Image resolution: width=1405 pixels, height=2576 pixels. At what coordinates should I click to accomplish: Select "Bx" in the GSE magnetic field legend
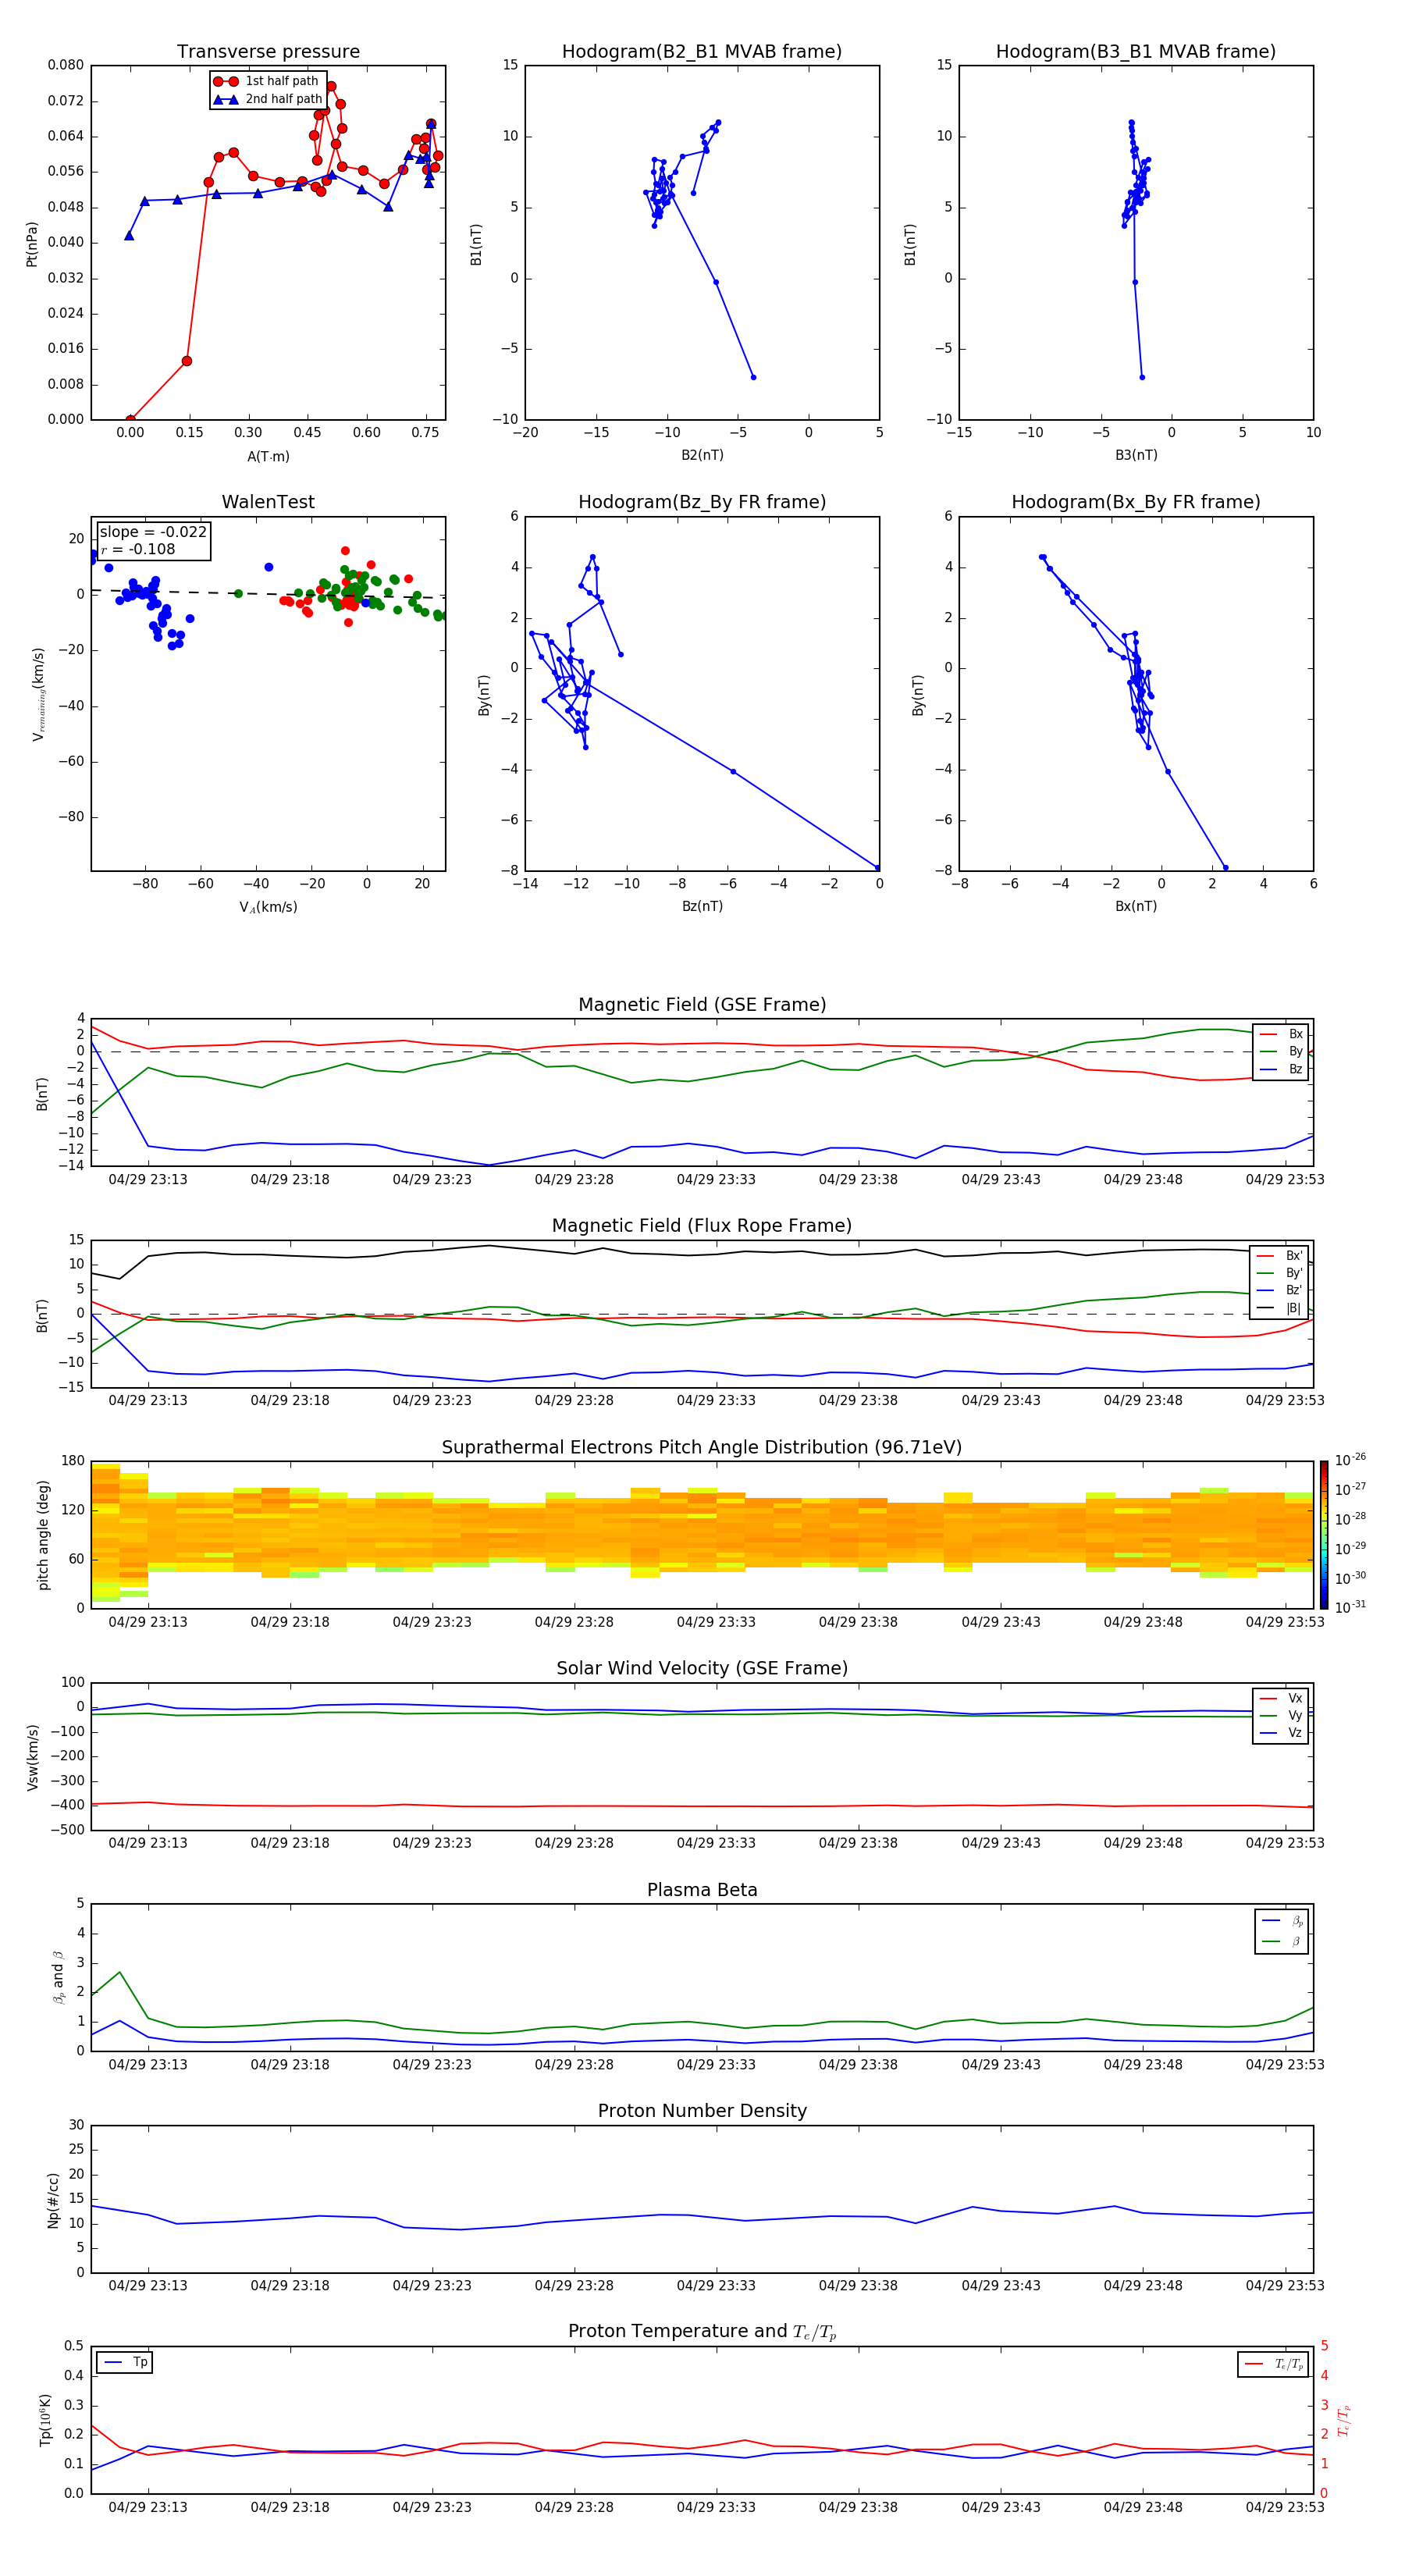tap(1282, 1034)
